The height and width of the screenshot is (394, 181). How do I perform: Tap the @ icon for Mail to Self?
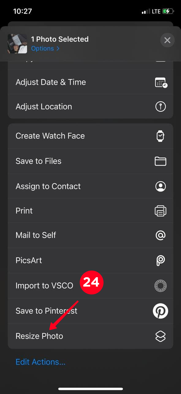160,235
